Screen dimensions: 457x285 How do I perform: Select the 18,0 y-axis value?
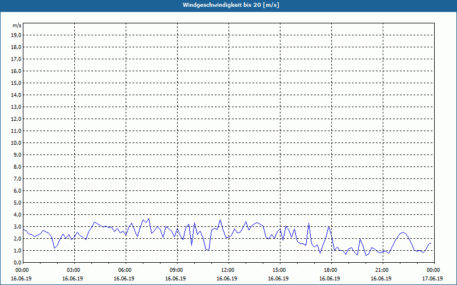(17, 47)
